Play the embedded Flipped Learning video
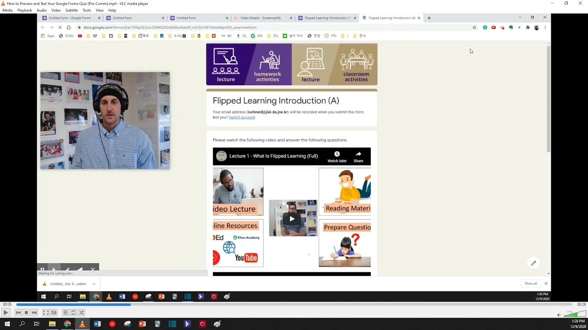This screenshot has width=588, height=330. 292,219
